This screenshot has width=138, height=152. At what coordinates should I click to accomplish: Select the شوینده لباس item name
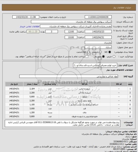point(85,89)
